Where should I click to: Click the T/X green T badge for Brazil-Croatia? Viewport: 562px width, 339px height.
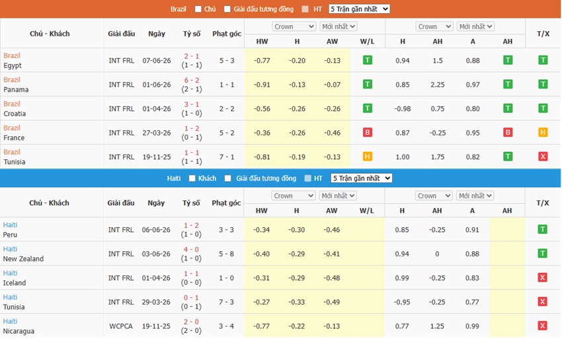click(543, 108)
